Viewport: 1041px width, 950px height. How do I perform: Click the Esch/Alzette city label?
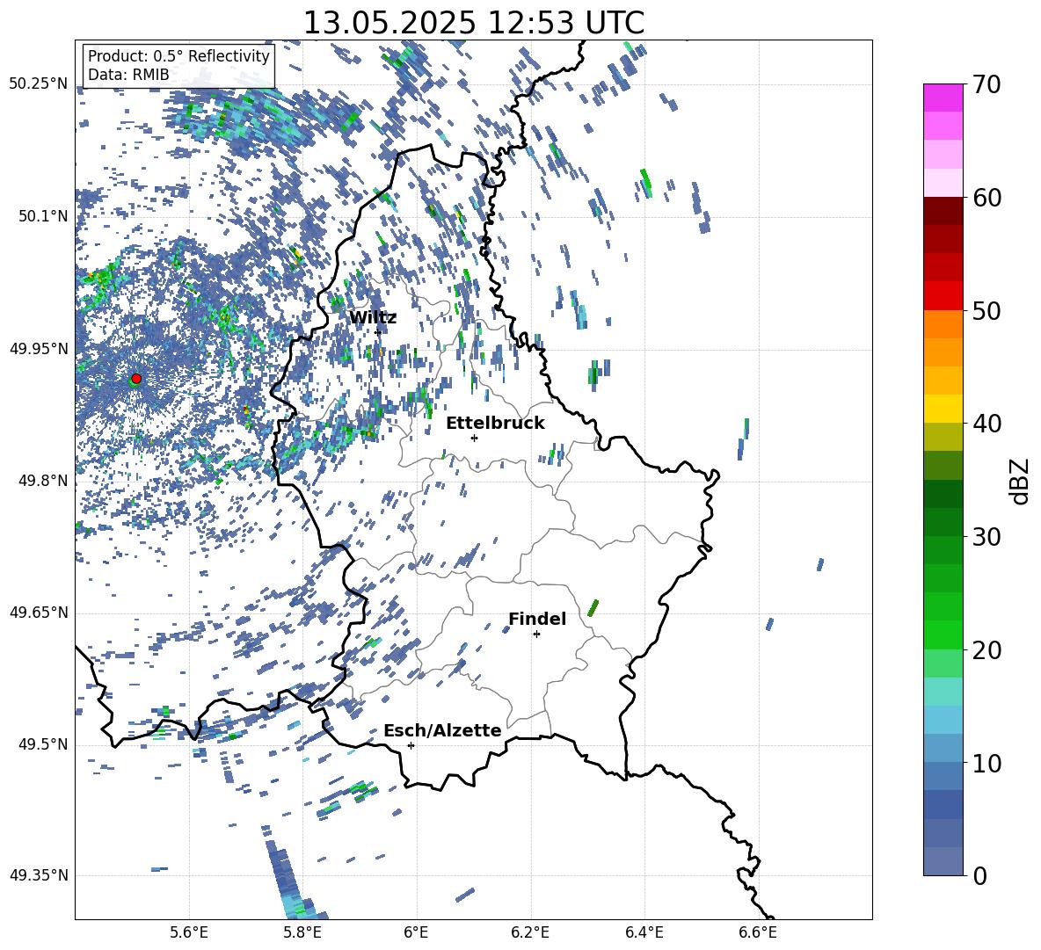pyautogui.click(x=442, y=730)
